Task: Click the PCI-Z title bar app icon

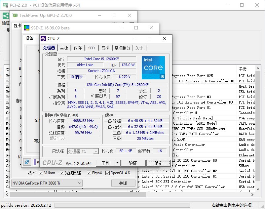Action: (x=5, y=5)
